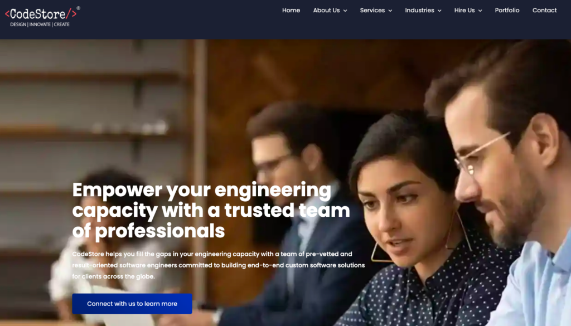Screen dimensions: 571x326
Task: Select the Services nav label
Action: [x=372, y=10]
